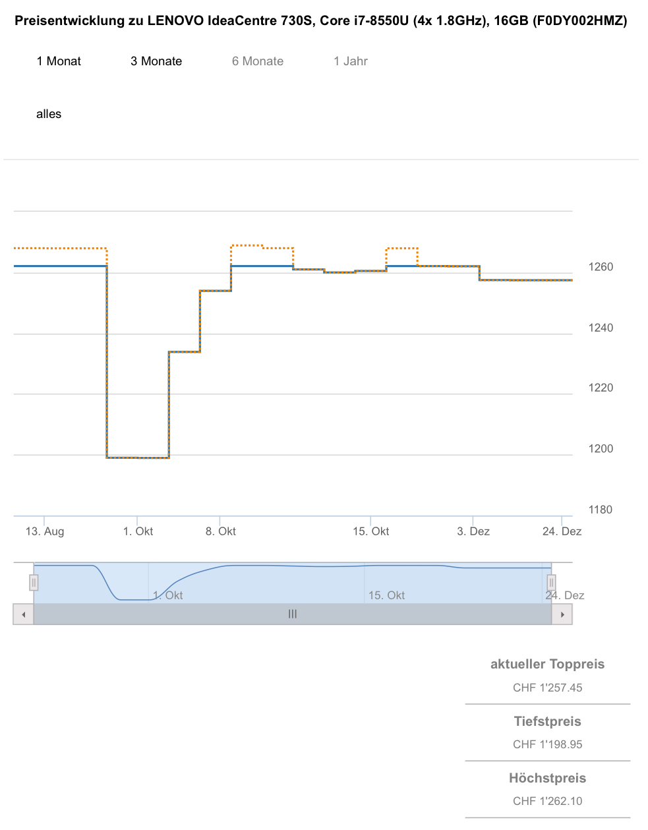
Task: Choose the 6 Monate range
Action: (x=258, y=61)
